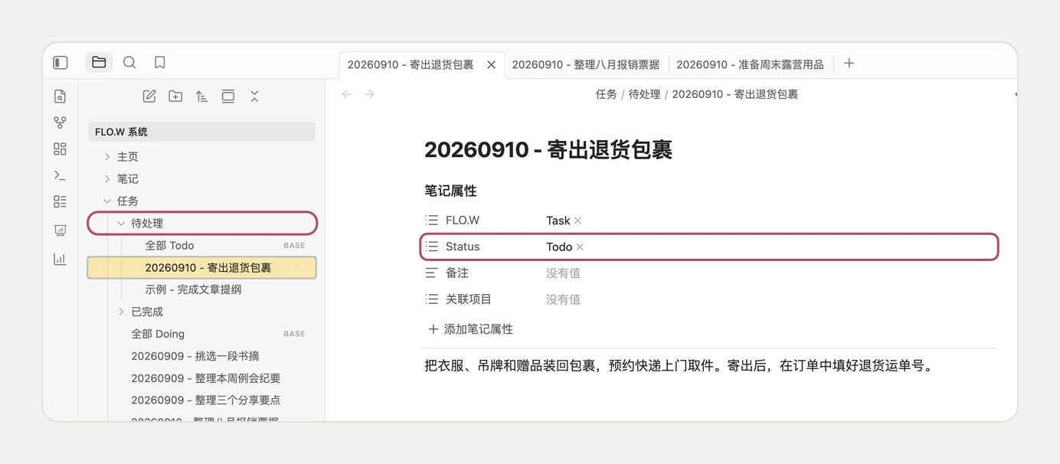The height and width of the screenshot is (464, 1060).
Task: Click the FLO.W property list icon
Action: [432, 221]
